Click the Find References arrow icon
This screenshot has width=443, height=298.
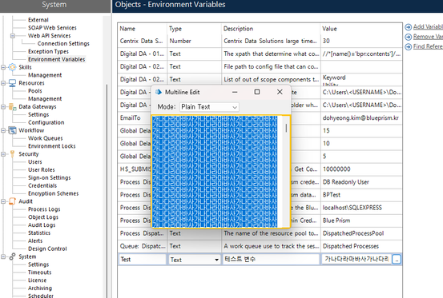tap(409, 46)
